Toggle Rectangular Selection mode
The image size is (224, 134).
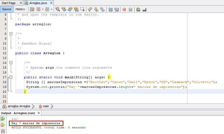point(82,9)
